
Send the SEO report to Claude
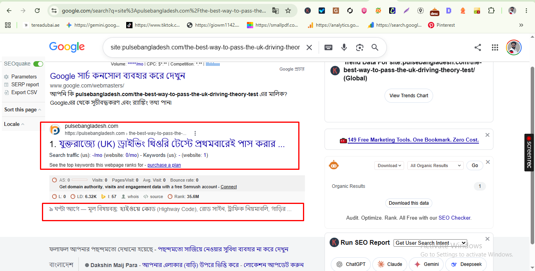[390, 264]
